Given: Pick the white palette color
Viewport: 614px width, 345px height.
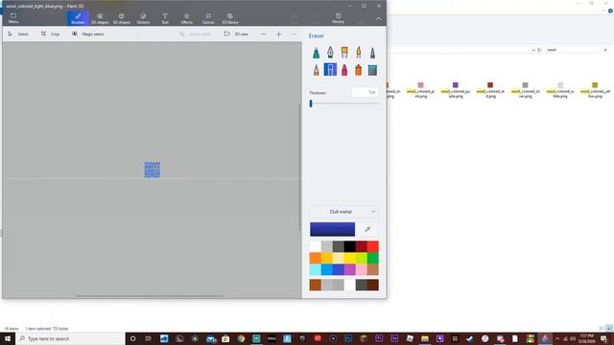Looking at the screenshot, I should [x=316, y=246].
